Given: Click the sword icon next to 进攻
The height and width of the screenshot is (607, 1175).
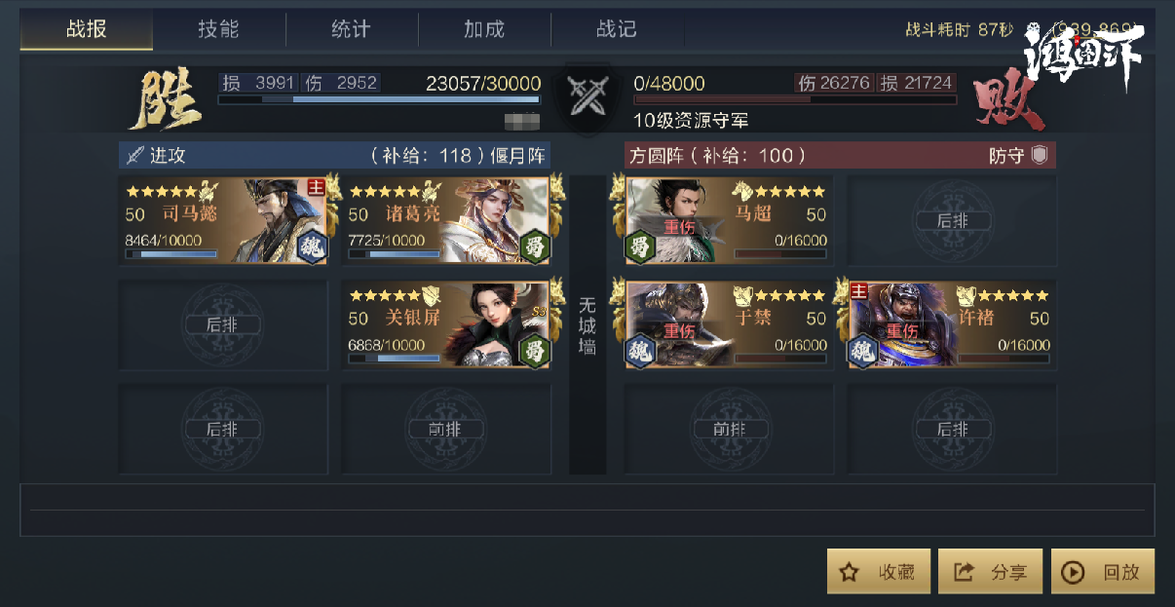Looking at the screenshot, I should click(134, 155).
